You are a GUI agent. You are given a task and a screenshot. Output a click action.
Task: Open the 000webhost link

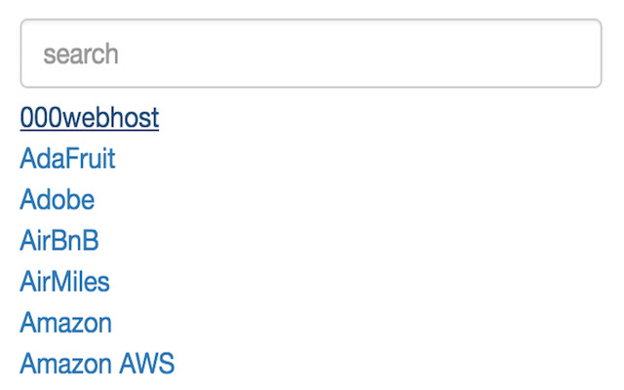click(x=90, y=118)
